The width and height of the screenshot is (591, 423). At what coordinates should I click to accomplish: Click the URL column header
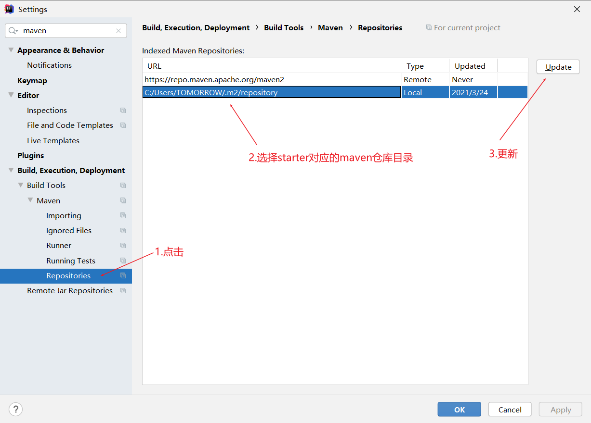[x=272, y=66]
